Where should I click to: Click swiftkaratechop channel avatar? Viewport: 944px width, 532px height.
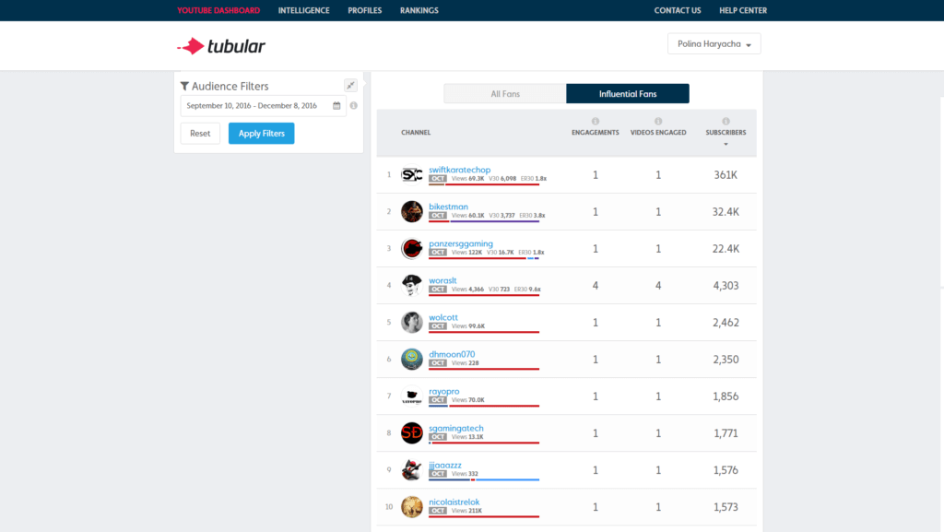pyautogui.click(x=412, y=174)
